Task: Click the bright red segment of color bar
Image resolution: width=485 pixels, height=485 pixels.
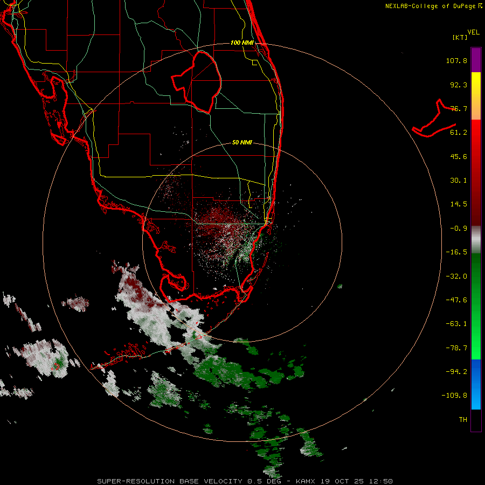Action: [x=476, y=133]
